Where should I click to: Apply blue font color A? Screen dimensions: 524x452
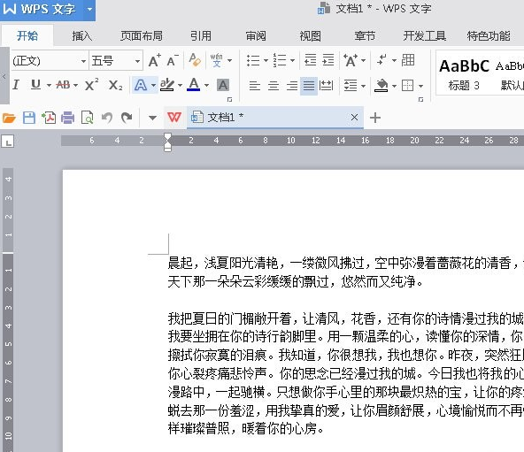coord(194,85)
